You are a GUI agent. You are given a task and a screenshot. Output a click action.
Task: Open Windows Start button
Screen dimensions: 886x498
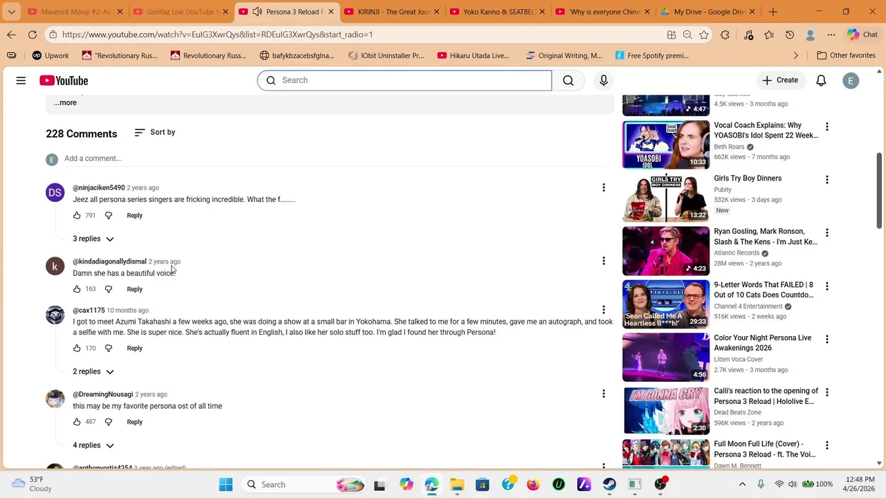coord(226,484)
